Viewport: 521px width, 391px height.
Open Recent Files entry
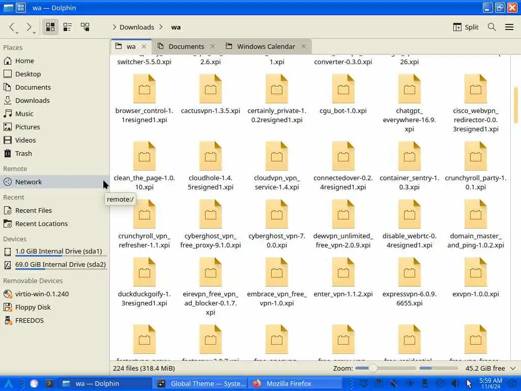tap(54, 210)
